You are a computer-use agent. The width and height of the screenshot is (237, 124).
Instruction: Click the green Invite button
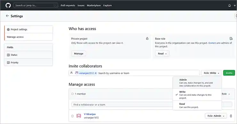[x=229, y=73]
